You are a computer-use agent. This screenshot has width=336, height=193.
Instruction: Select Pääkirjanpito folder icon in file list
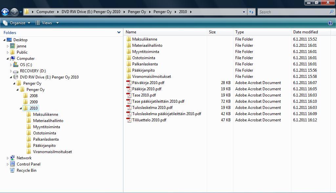(129, 70)
